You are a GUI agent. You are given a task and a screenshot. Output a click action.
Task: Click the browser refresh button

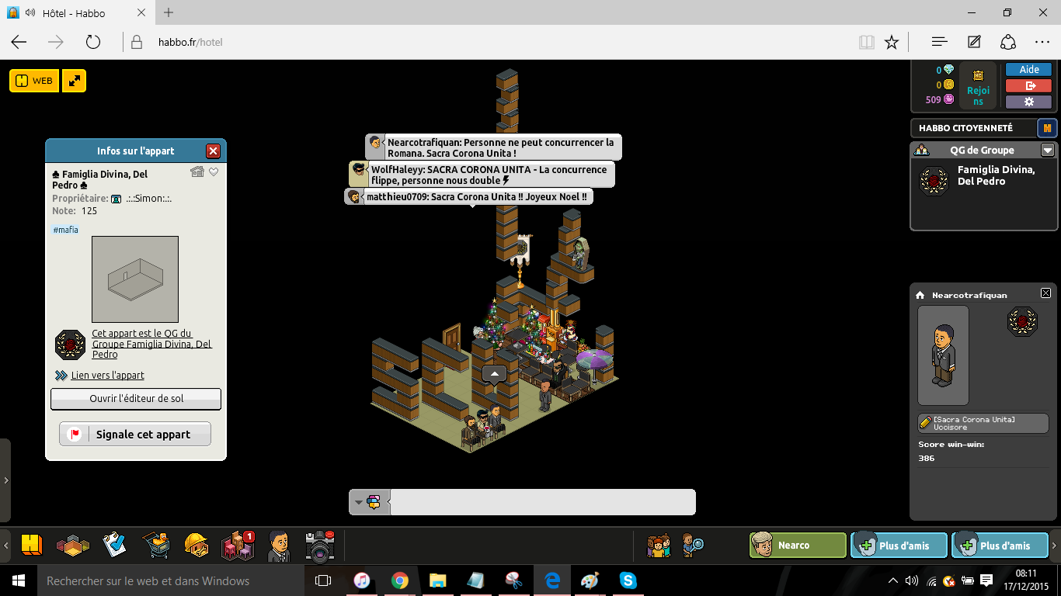click(93, 42)
